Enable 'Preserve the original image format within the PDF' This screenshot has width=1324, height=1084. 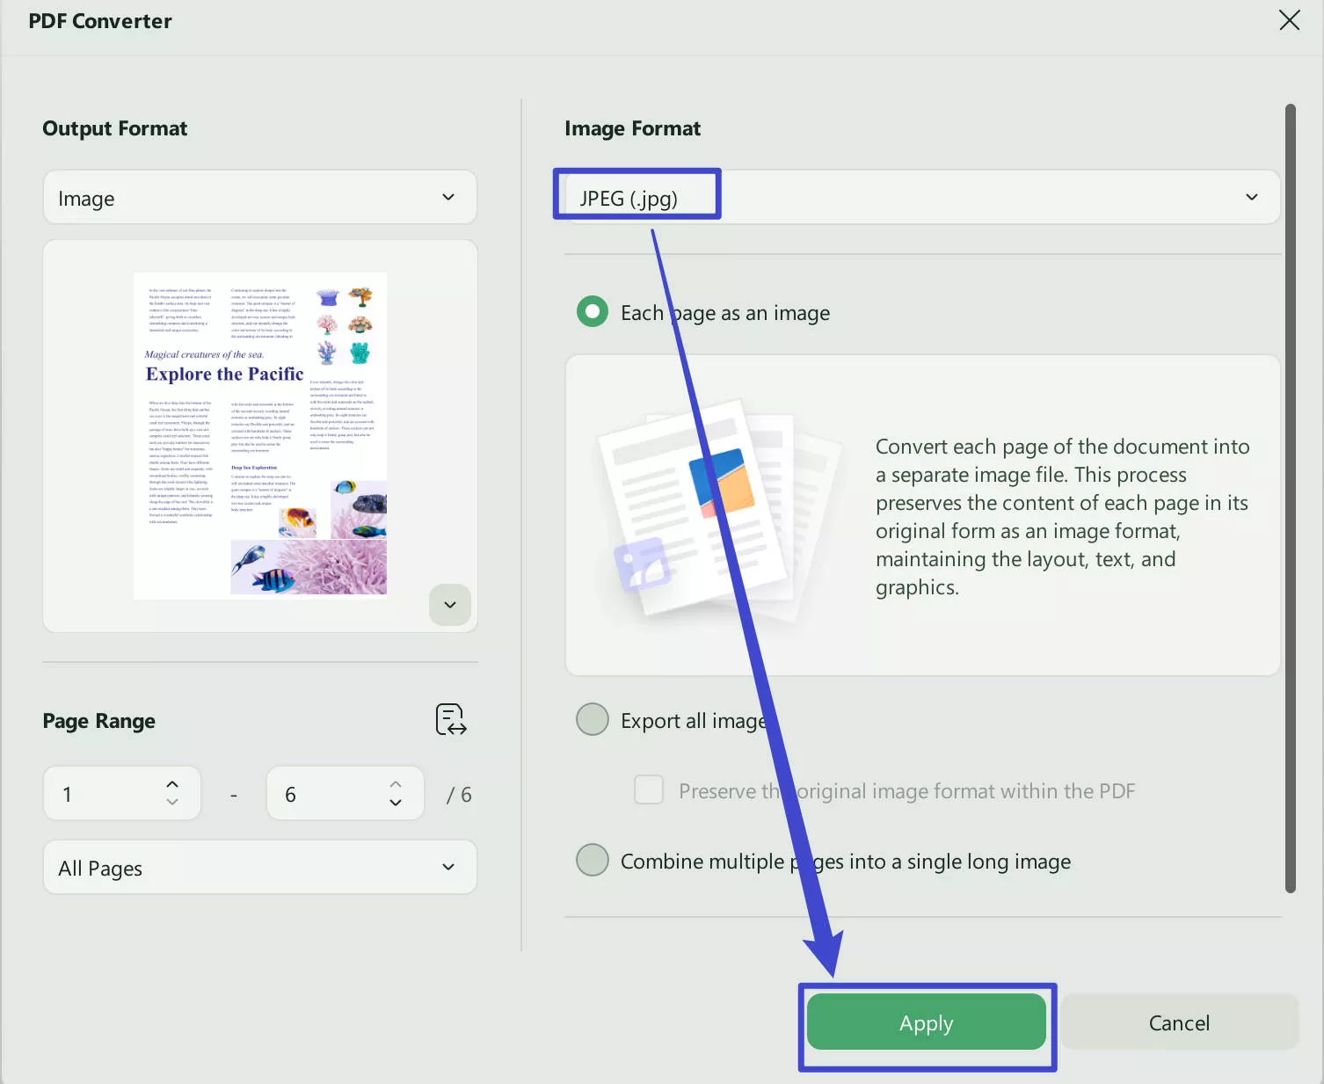[x=649, y=789]
